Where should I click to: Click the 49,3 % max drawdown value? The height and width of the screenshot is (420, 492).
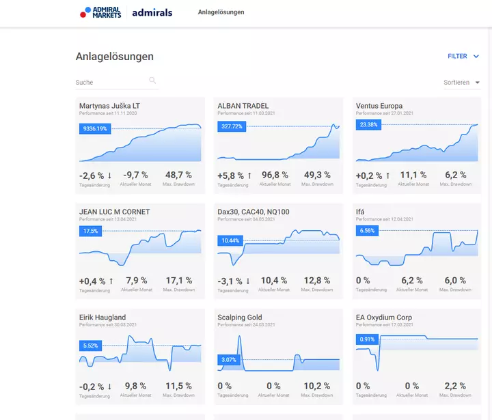point(317,175)
